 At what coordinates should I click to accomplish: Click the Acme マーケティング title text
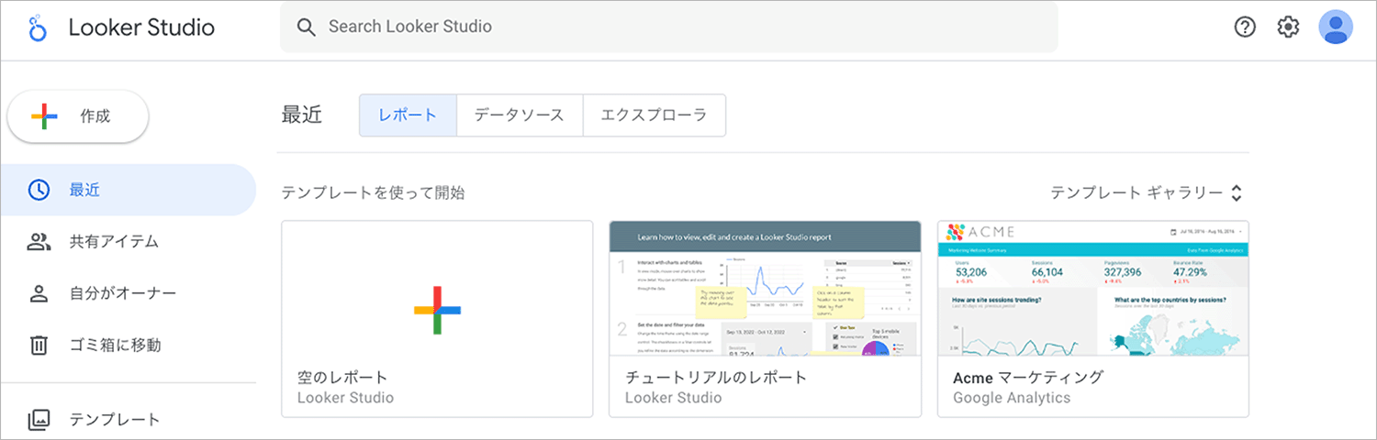(1028, 377)
